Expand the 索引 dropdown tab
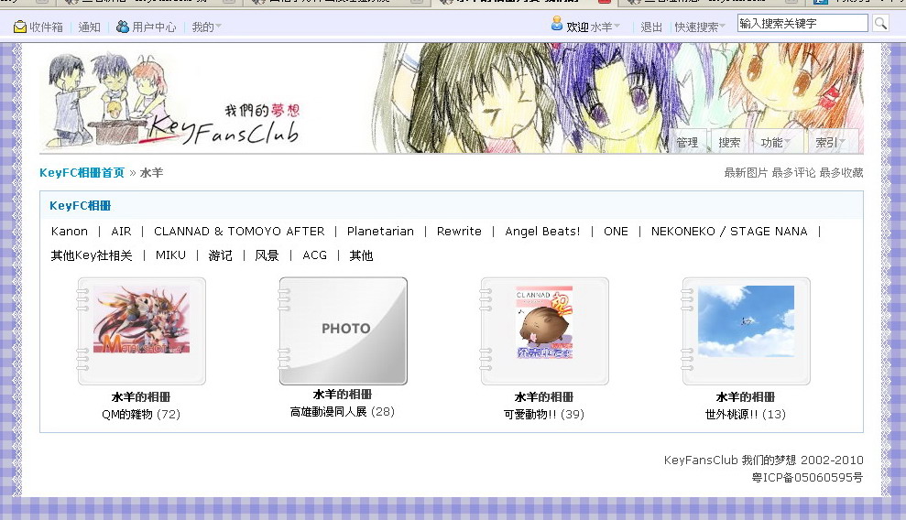 pyautogui.click(x=830, y=142)
